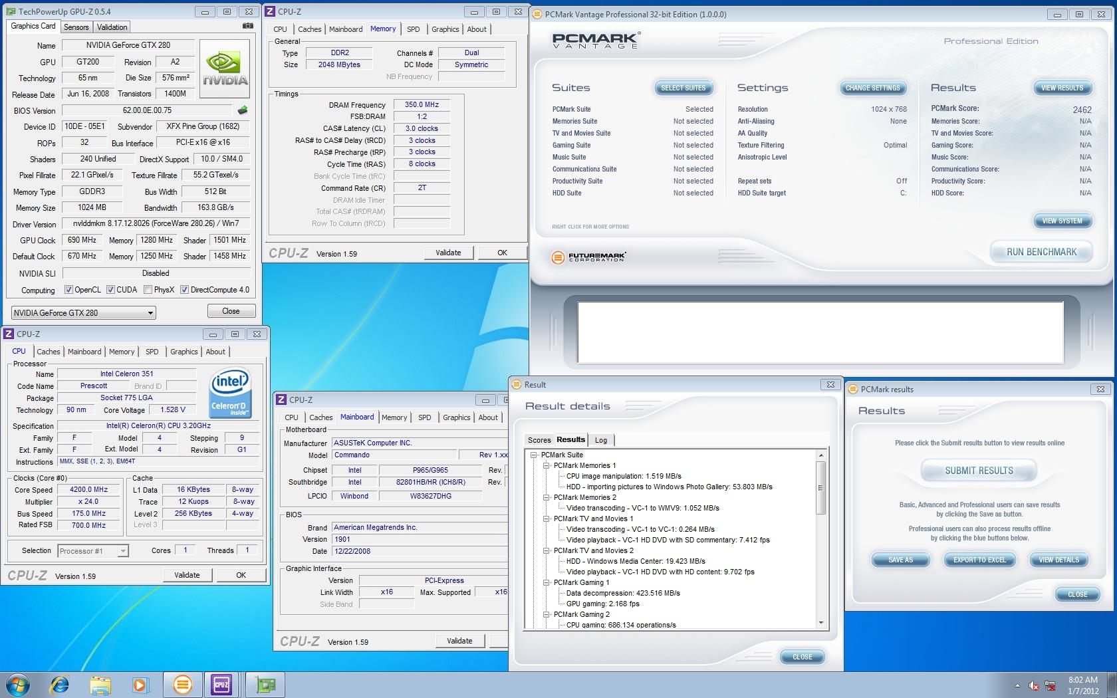Switch to GPU-Z taskbar icon
The width and height of the screenshot is (1117, 698).
[x=265, y=684]
